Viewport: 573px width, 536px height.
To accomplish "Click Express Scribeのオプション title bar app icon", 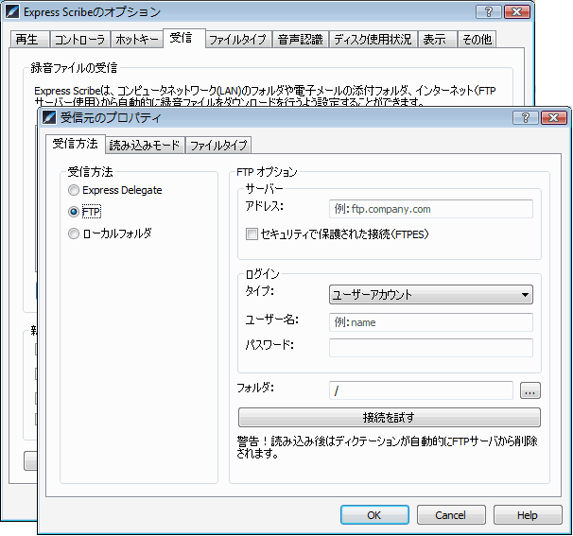I will click(x=12, y=11).
